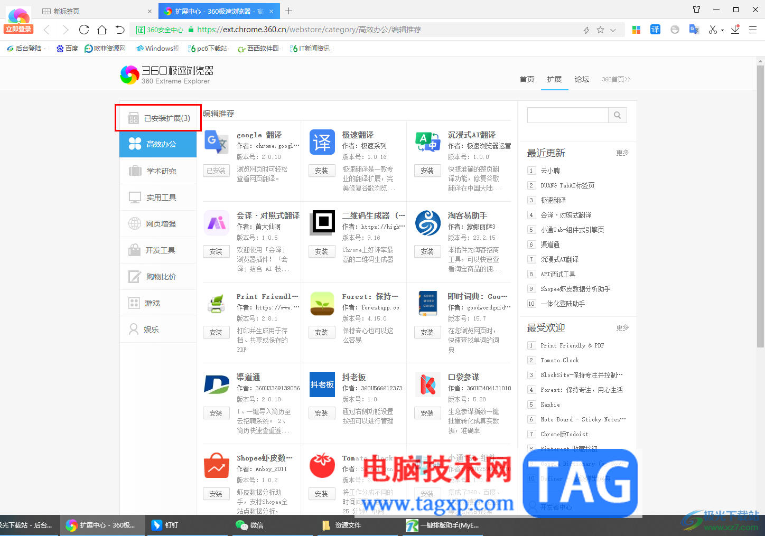Viewport: 765px width, 536px height.
Task: Select the 购物比价 category
Action: [158, 277]
